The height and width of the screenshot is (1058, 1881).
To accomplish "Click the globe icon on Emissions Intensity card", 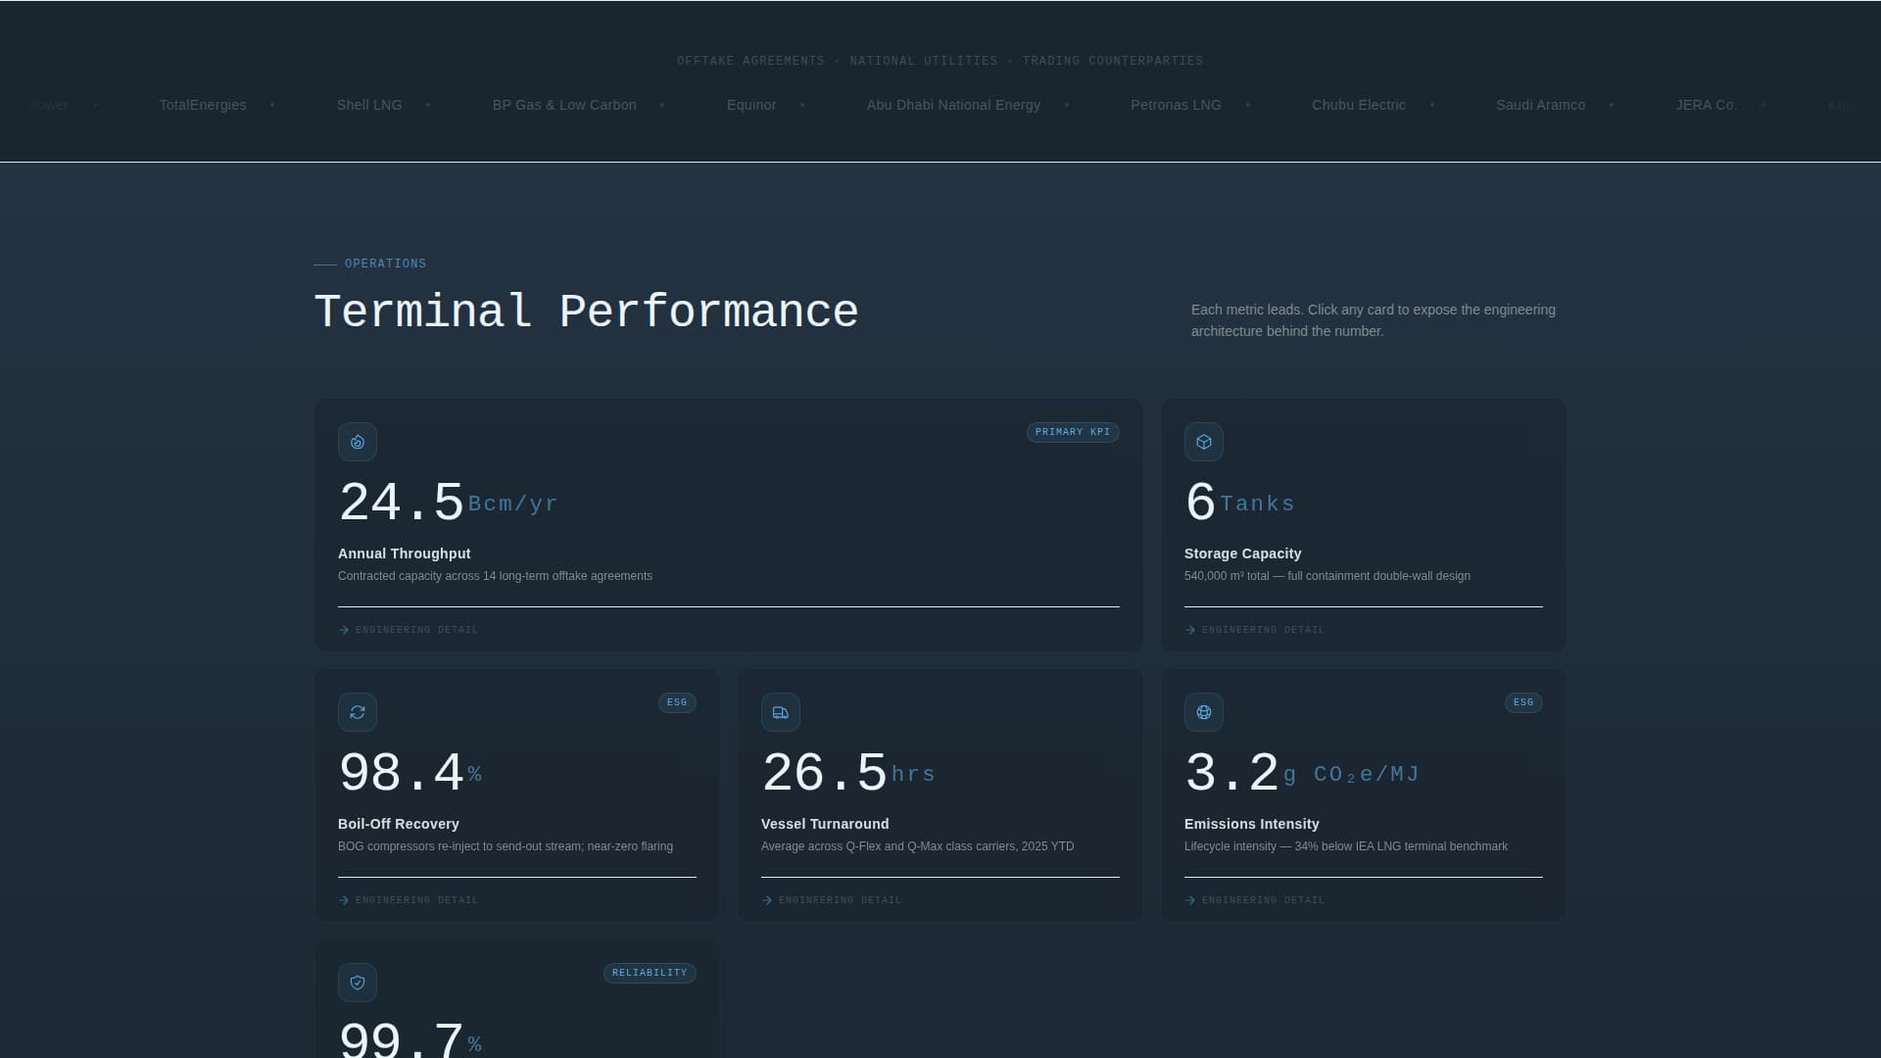I will pos(1203,712).
